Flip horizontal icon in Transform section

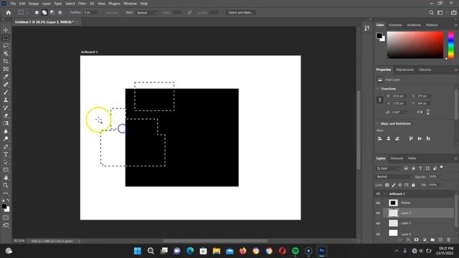pyautogui.click(x=420, y=112)
